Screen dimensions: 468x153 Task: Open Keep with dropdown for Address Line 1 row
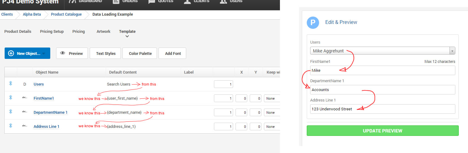(272, 127)
